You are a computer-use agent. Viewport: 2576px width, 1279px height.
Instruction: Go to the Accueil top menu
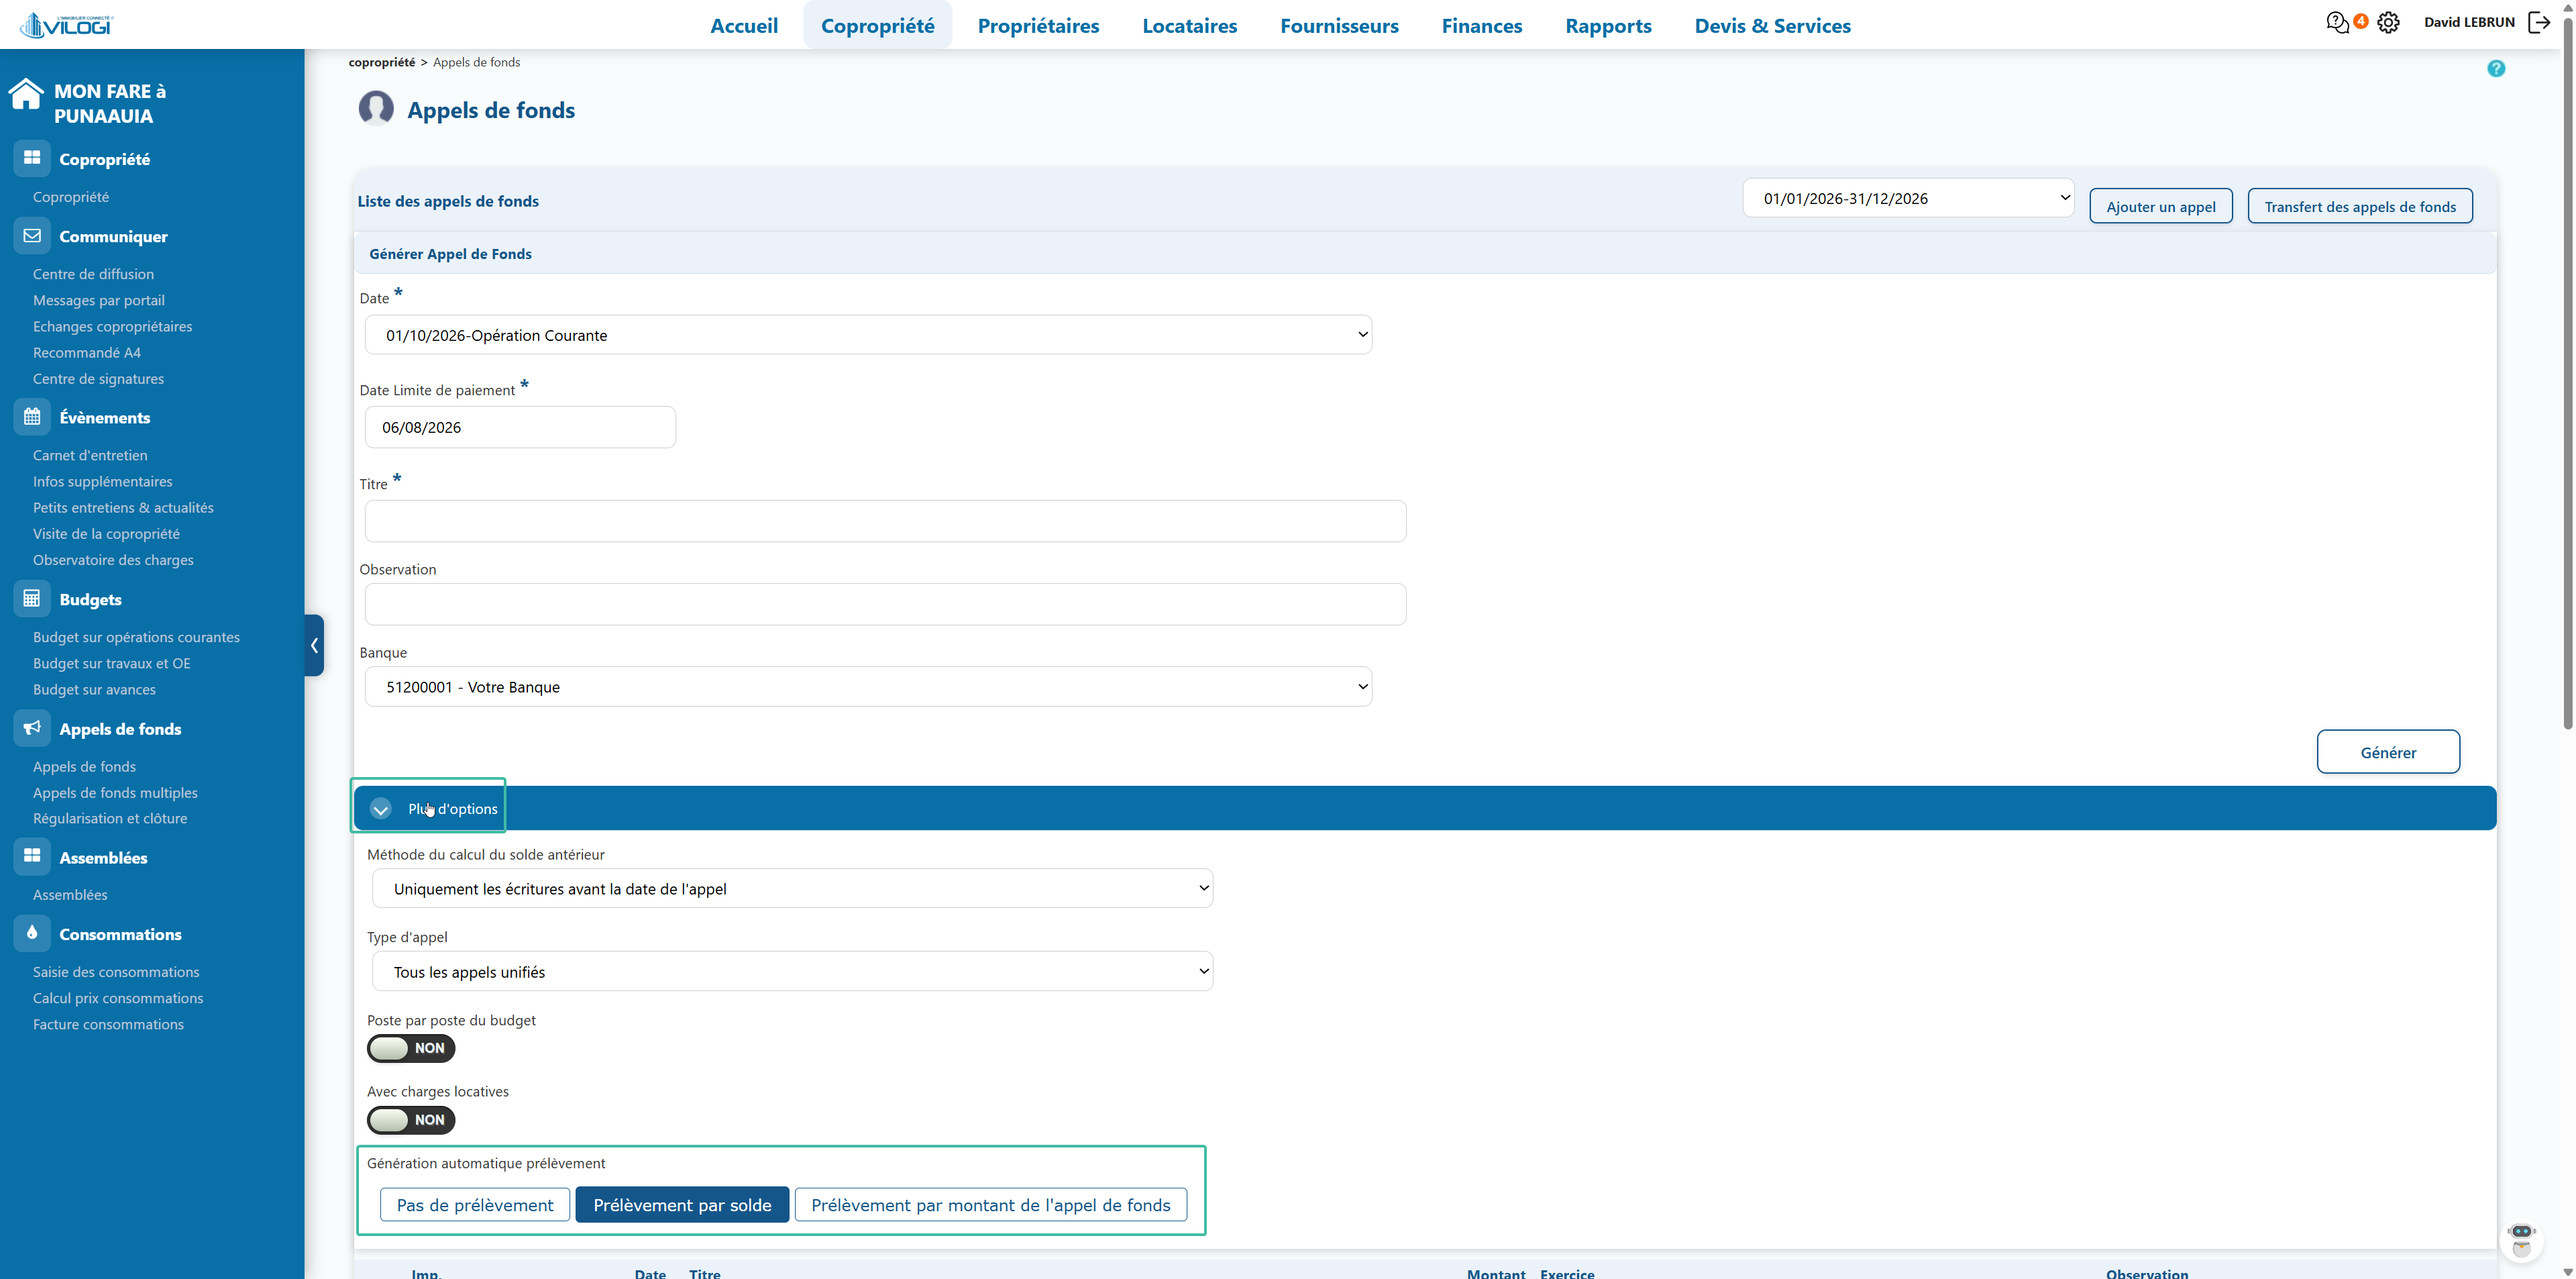point(744,26)
